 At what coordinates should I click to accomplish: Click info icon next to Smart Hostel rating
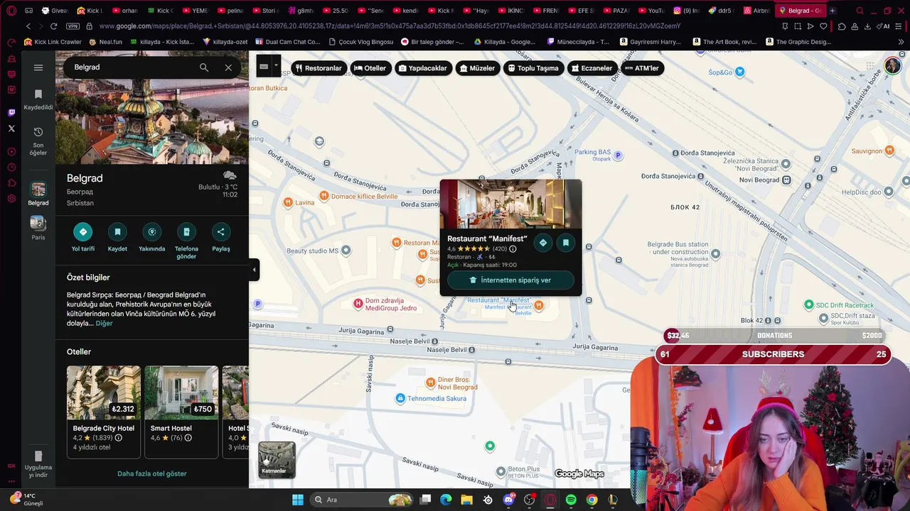(x=188, y=438)
